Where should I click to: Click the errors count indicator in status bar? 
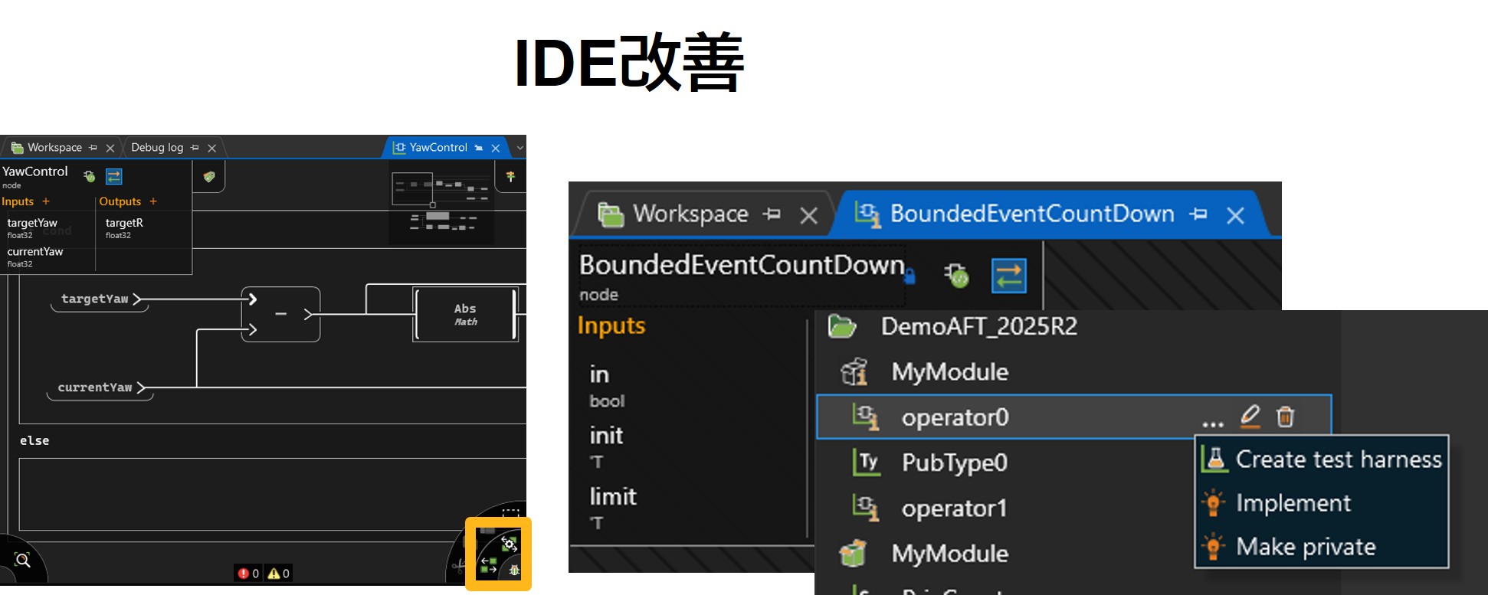(248, 574)
